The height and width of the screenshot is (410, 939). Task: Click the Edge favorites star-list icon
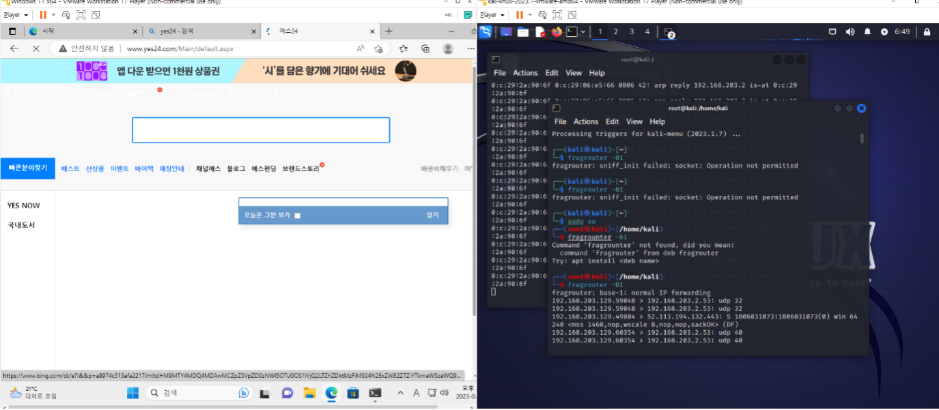(x=404, y=48)
